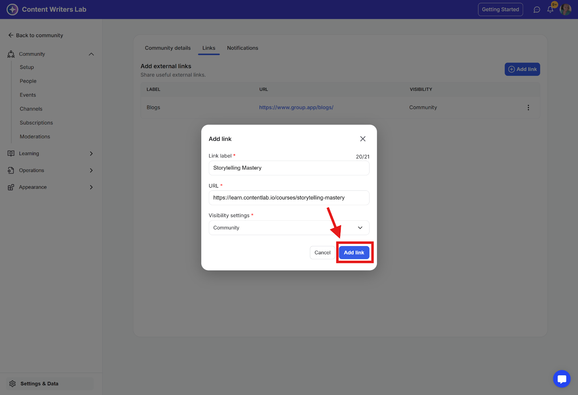Open the notifications bell icon
The width and height of the screenshot is (578, 395).
click(550, 10)
